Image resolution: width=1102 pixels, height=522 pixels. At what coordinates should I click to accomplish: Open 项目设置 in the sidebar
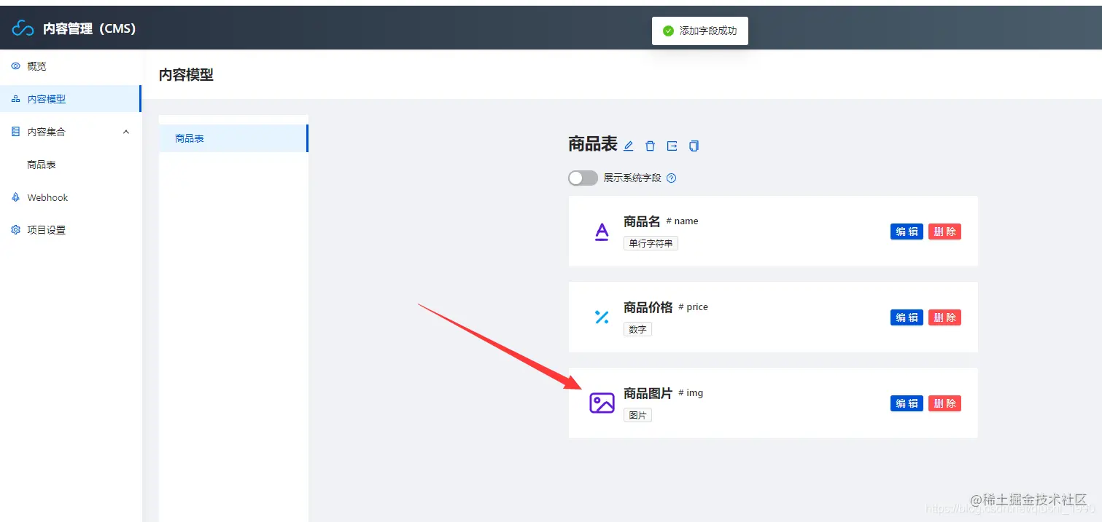click(70, 230)
